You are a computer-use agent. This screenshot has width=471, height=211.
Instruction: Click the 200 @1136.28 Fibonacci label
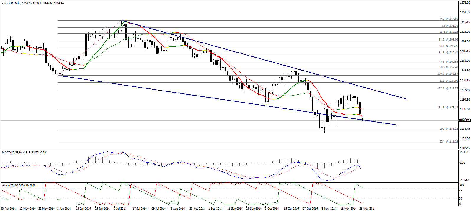pyautogui.click(x=449, y=129)
